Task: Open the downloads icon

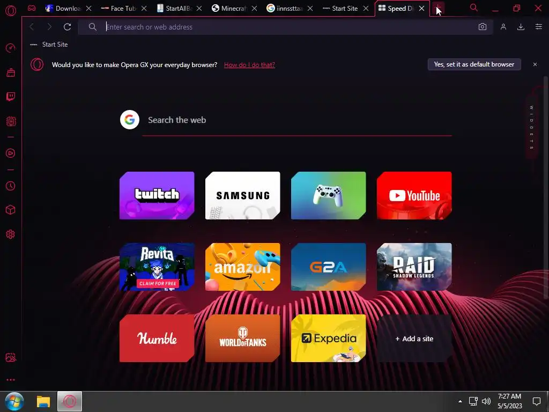Action: coord(521,27)
